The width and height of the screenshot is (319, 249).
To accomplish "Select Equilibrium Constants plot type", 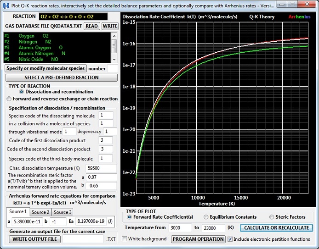I will click(x=206, y=217).
